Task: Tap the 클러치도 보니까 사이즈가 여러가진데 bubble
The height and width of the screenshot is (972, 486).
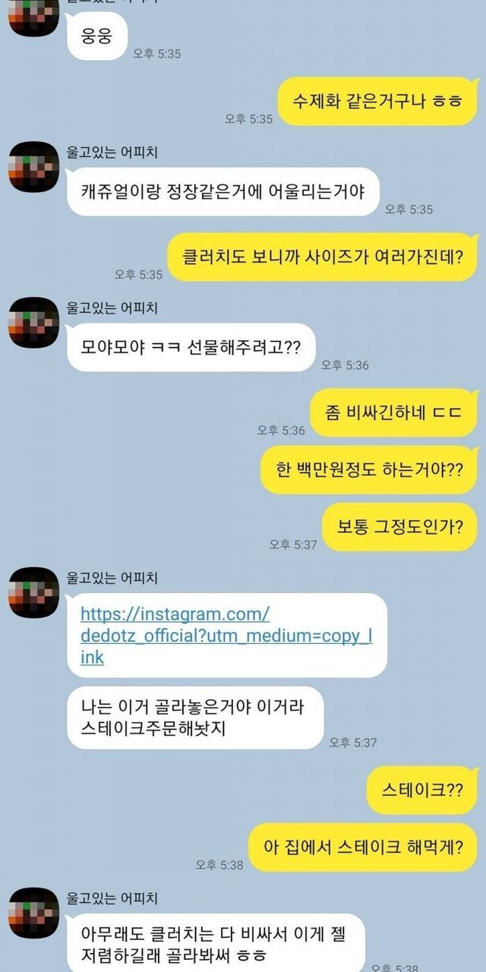Action: click(322, 257)
